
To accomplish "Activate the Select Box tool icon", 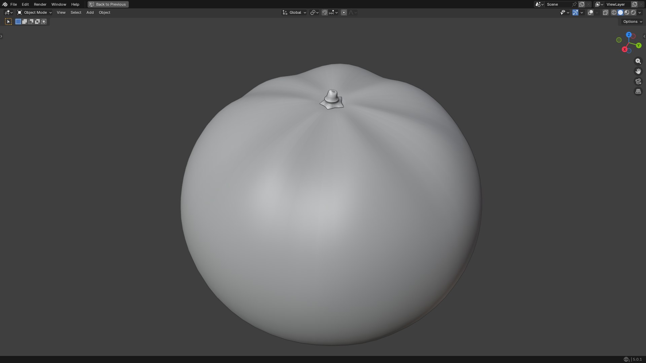I will (8, 22).
